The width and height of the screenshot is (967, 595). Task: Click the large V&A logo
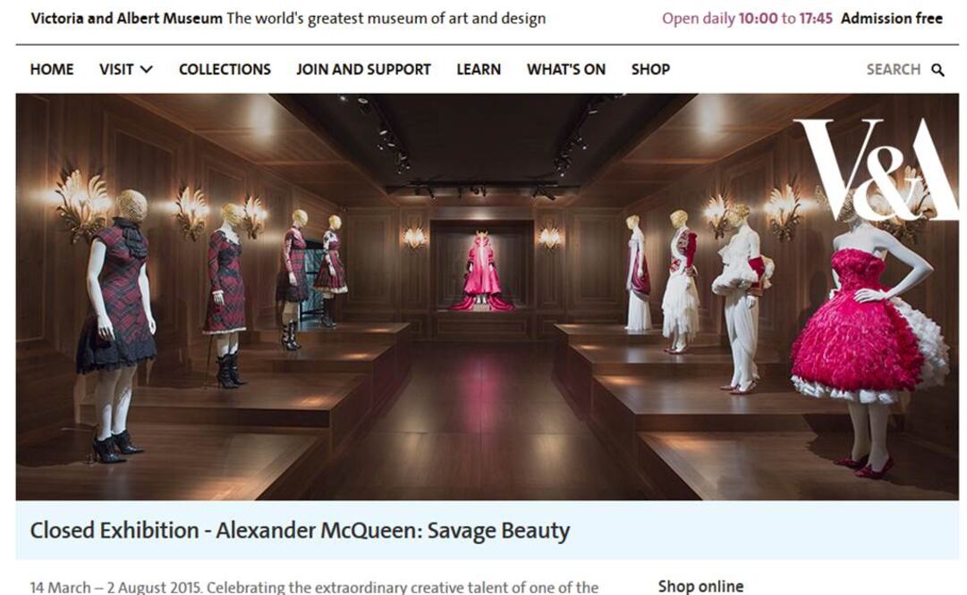pyautogui.click(x=876, y=169)
